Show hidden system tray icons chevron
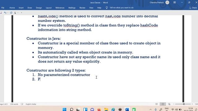198x111 pixels. pyautogui.click(x=151, y=109)
